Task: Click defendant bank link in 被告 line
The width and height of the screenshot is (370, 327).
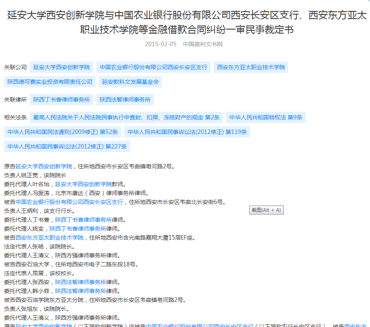Action: coord(69,202)
